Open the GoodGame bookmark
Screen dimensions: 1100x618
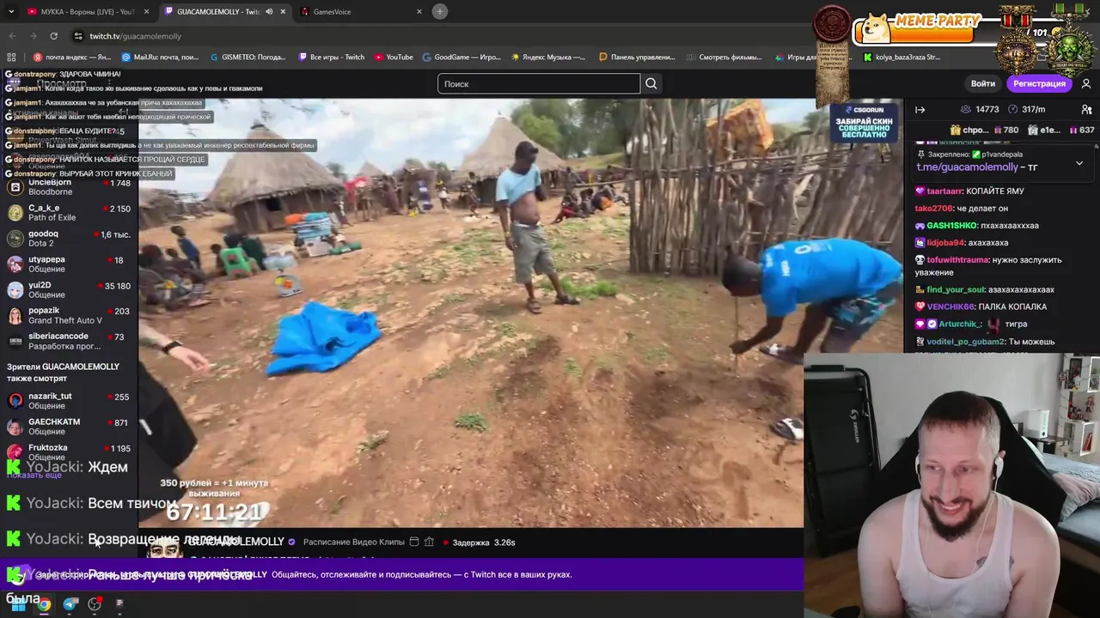(x=461, y=58)
